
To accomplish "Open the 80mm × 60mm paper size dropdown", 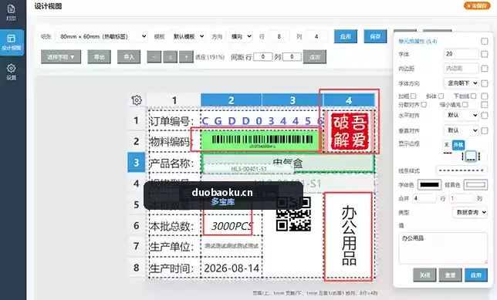I will click(102, 36).
